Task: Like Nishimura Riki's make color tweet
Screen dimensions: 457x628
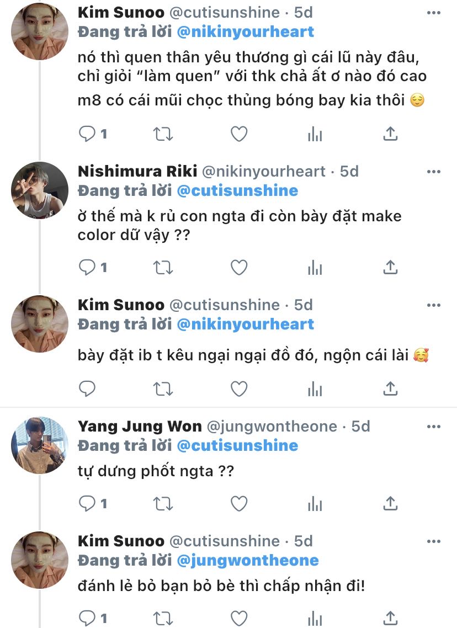Action: (x=238, y=268)
